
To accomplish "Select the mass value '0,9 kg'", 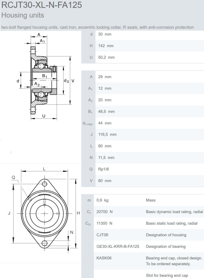I will tap(103, 200).
